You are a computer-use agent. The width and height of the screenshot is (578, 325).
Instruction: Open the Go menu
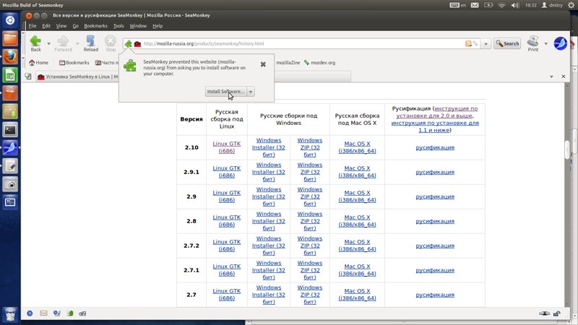point(76,26)
